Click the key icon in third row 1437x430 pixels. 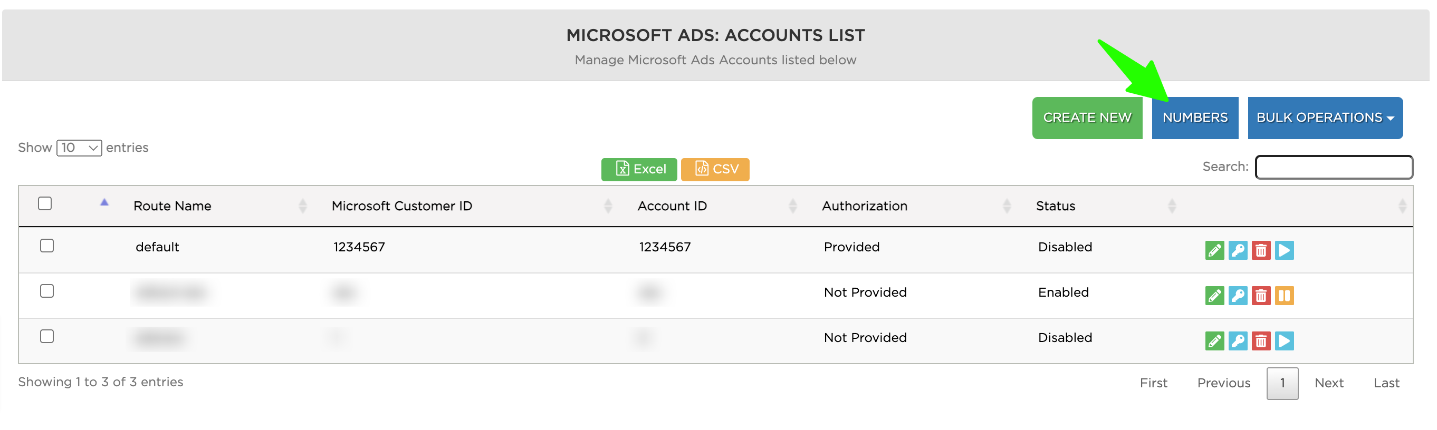pos(1237,341)
